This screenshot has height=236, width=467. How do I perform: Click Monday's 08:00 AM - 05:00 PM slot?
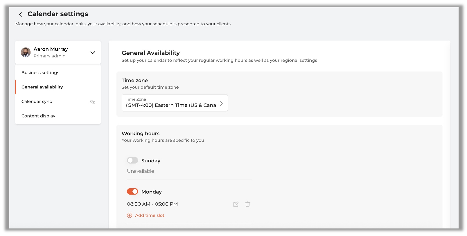[152, 204]
